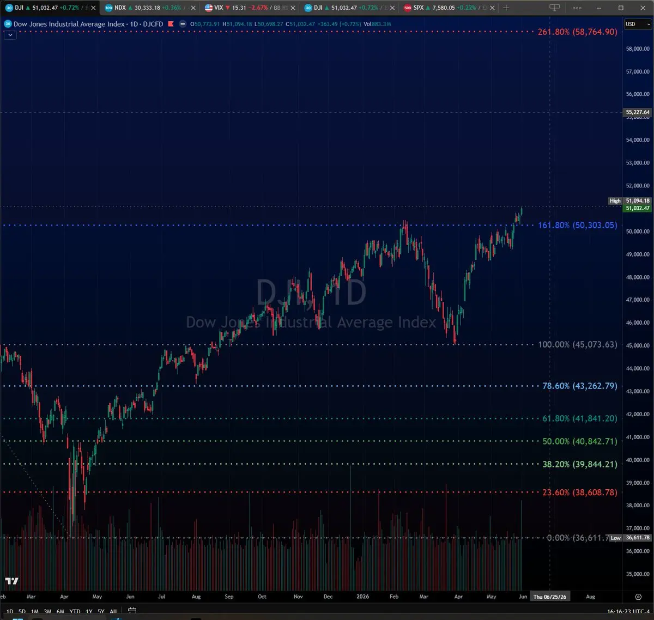Click the 2026 label on time axis
The height and width of the screenshot is (620, 654).
click(x=362, y=597)
